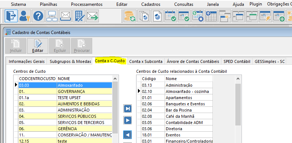Click the left list scroll-up arrow
This screenshot has width=292, height=143.
click(x=115, y=79)
